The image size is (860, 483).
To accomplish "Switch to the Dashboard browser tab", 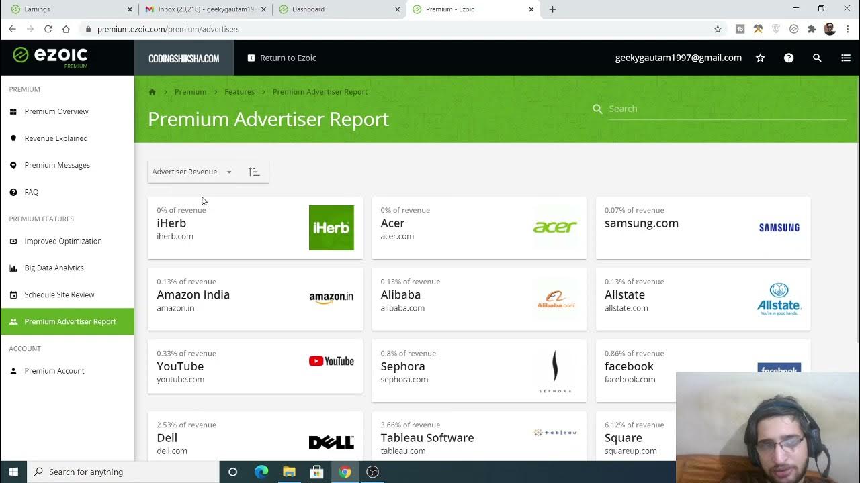I will [x=336, y=9].
